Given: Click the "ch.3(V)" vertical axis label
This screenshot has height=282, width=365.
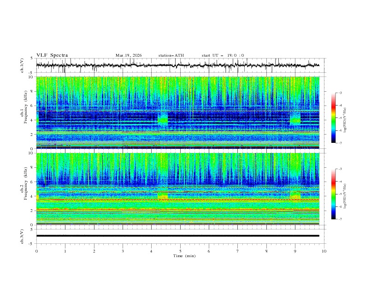Looking at the screenshot, I should tap(22, 236).
